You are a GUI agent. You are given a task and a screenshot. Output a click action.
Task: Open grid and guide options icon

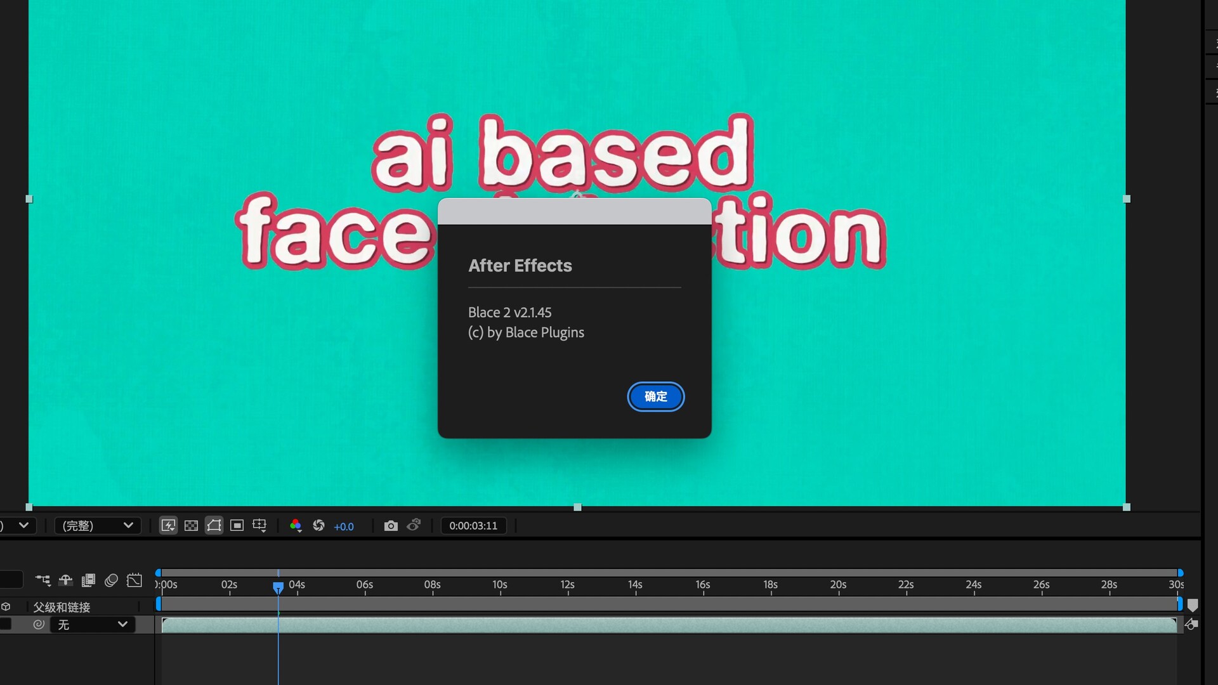259,525
